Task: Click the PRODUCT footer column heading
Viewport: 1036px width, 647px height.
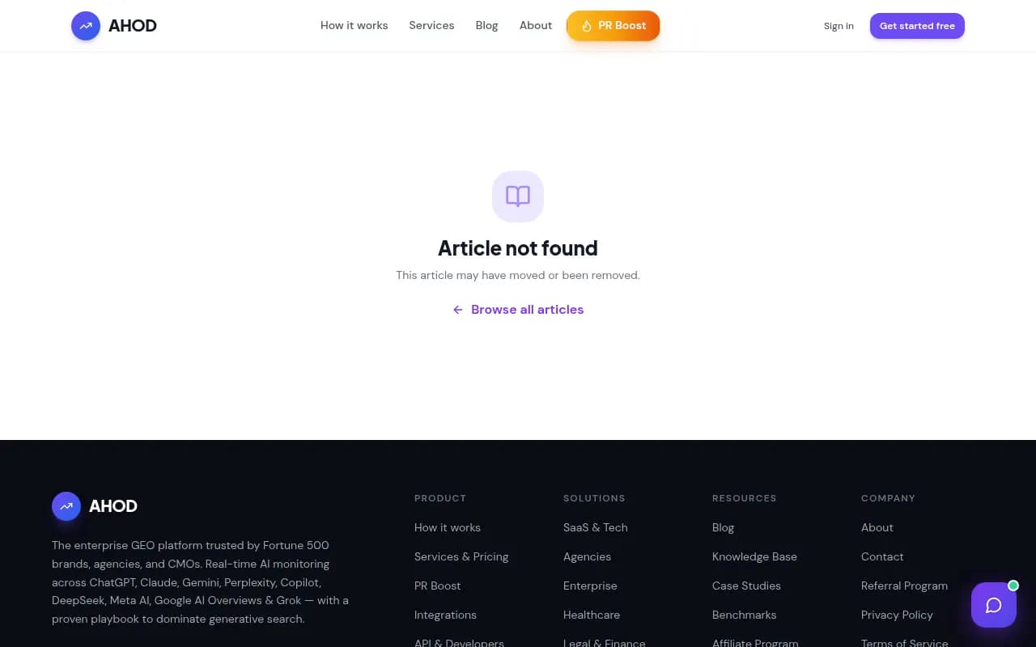Action: 440,498
